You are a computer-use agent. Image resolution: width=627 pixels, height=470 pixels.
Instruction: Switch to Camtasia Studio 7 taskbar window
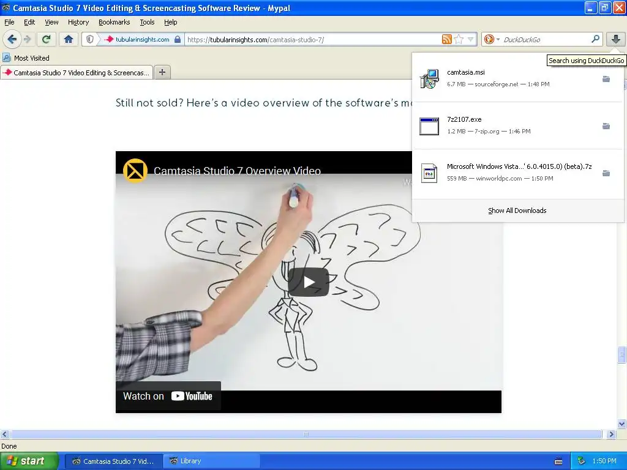point(113,461)
